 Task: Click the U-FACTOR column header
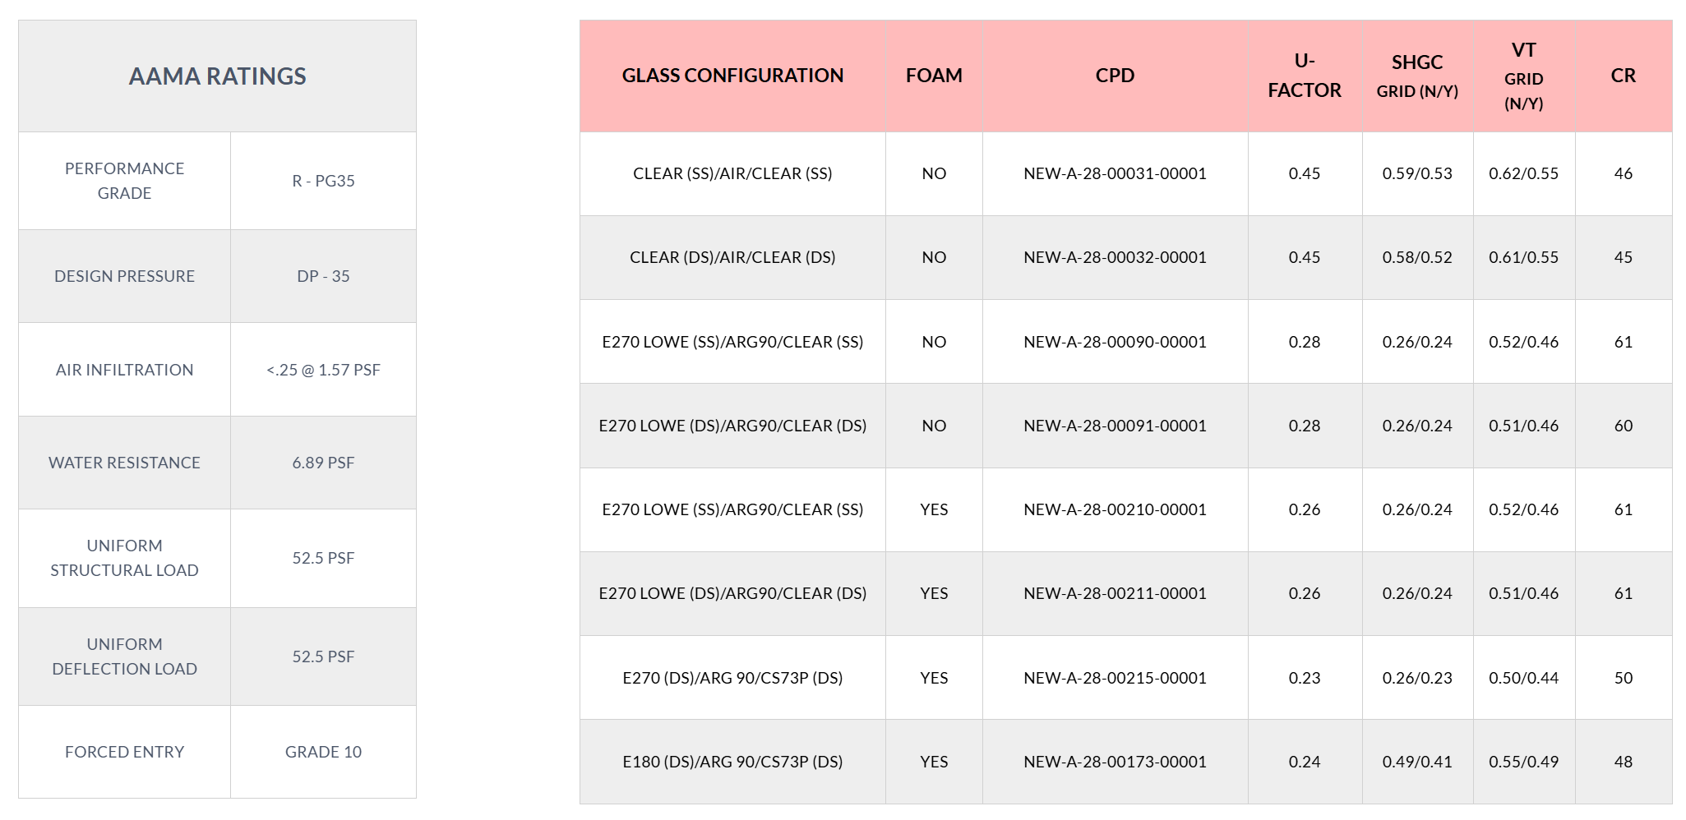coord(1305,76)
